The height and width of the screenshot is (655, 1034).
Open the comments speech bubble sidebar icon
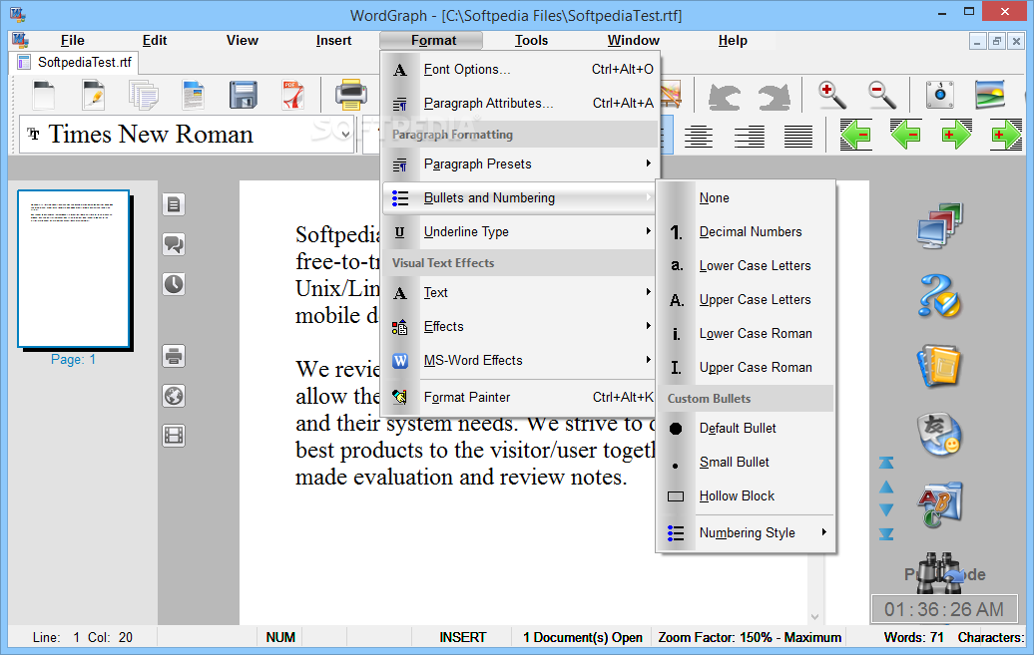pyautogui.click(x=174, y=244)
